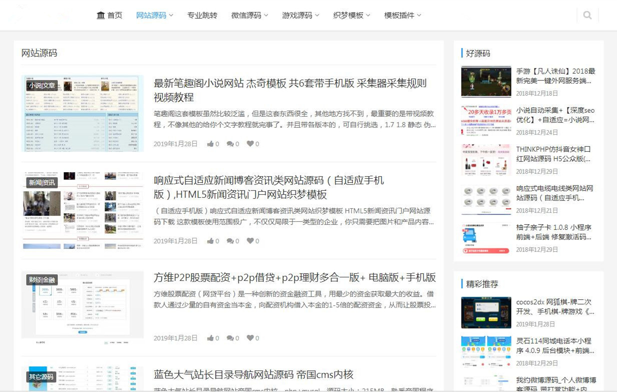Click comment bubble icon on 响应式自适应新闻博客 post

230,241
